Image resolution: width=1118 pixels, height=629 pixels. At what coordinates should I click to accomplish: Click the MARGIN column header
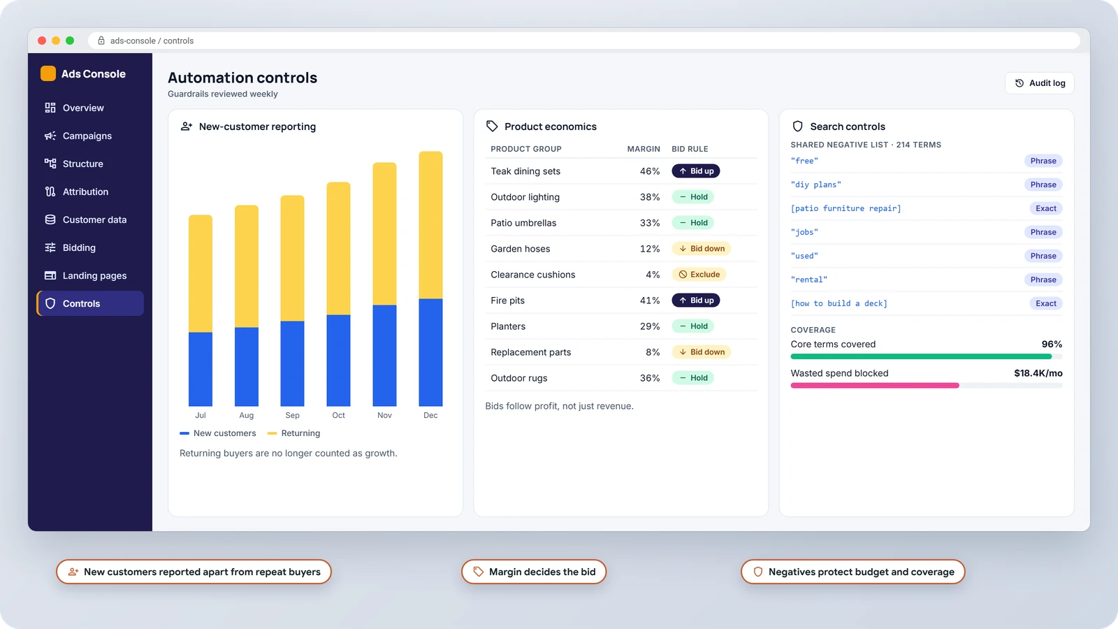tap(644, 149)
